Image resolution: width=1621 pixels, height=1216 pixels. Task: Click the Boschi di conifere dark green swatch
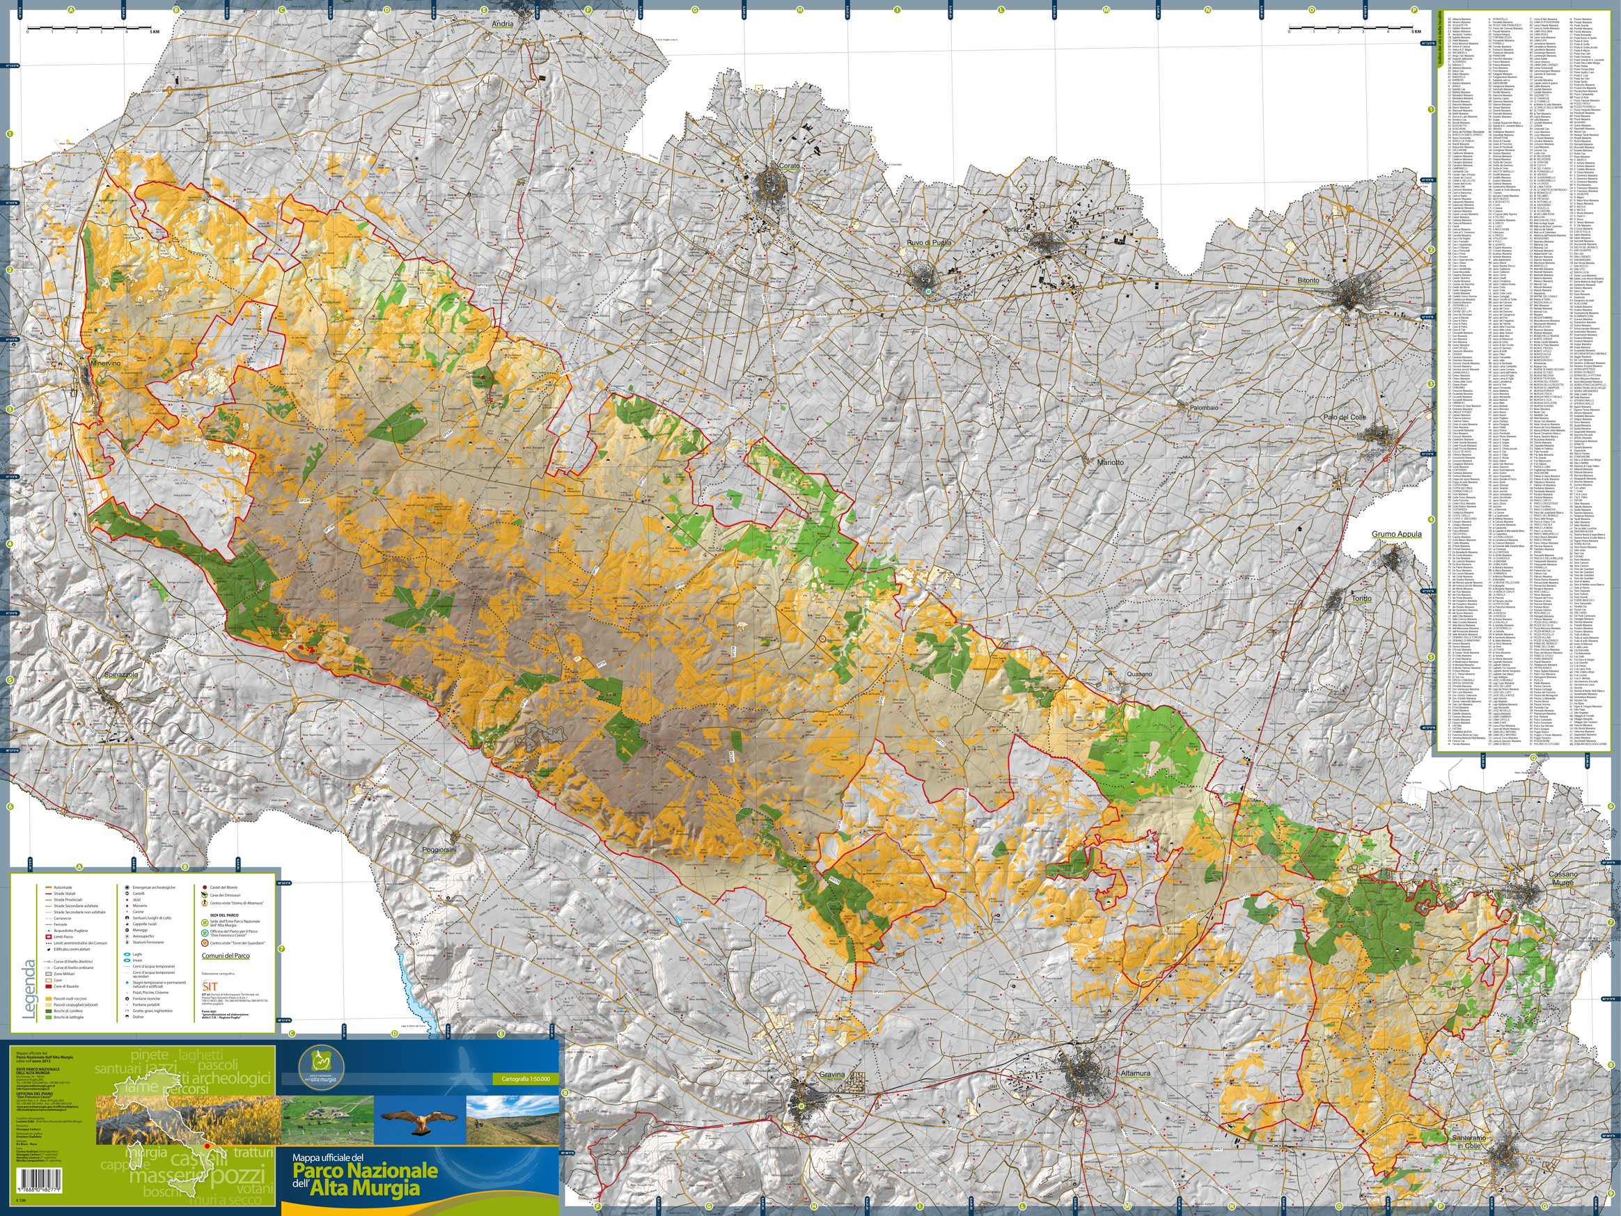click(48, 1011)
